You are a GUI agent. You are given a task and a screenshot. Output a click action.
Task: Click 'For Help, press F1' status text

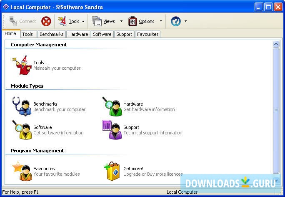pos(20,192)
